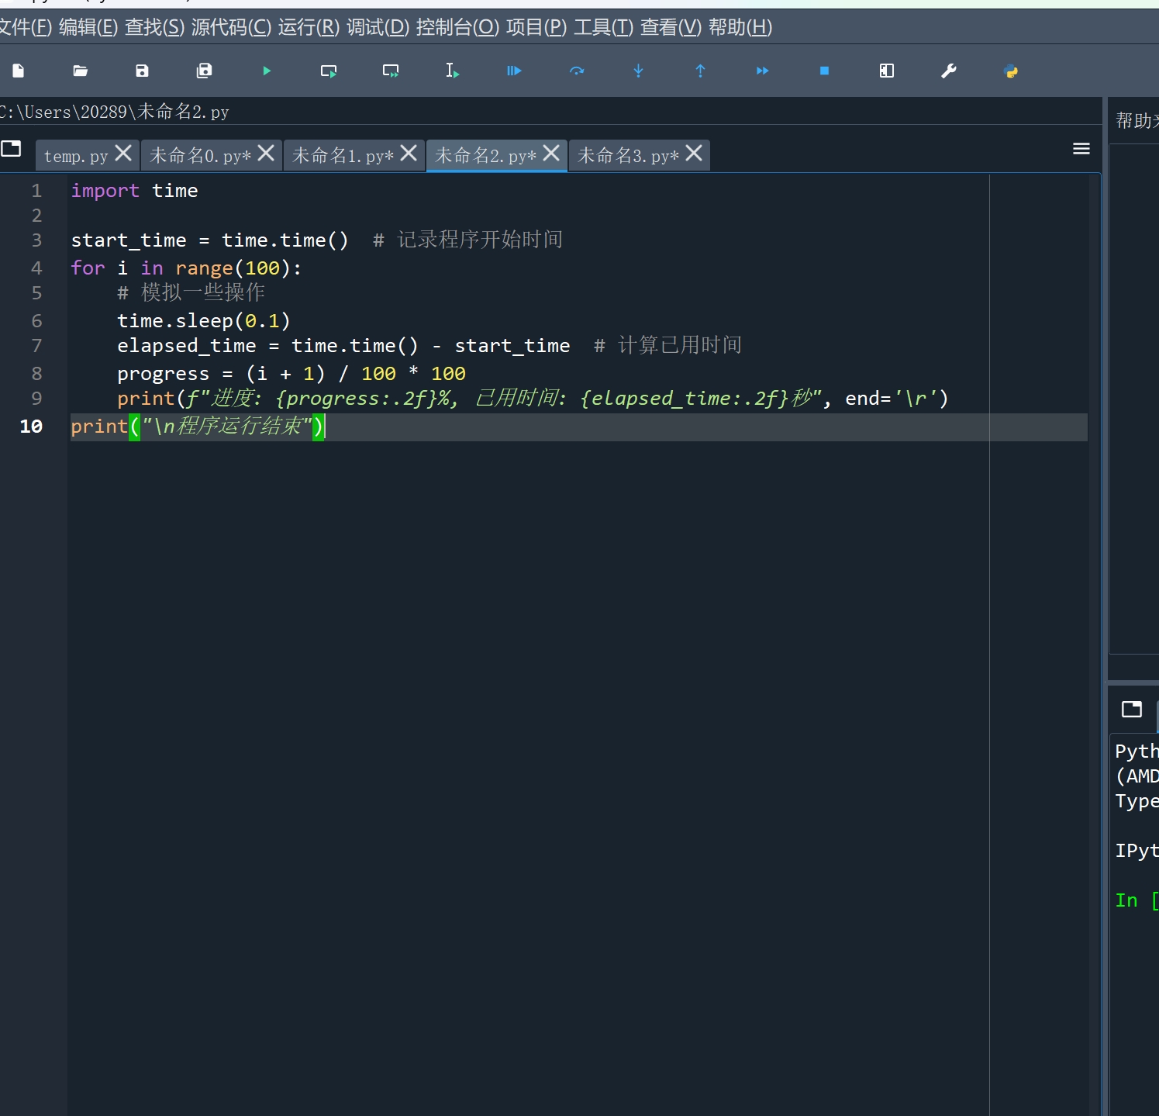Open the file browse tabs button left of temp.py
1159x1116 pixels.
click(12, 149)
